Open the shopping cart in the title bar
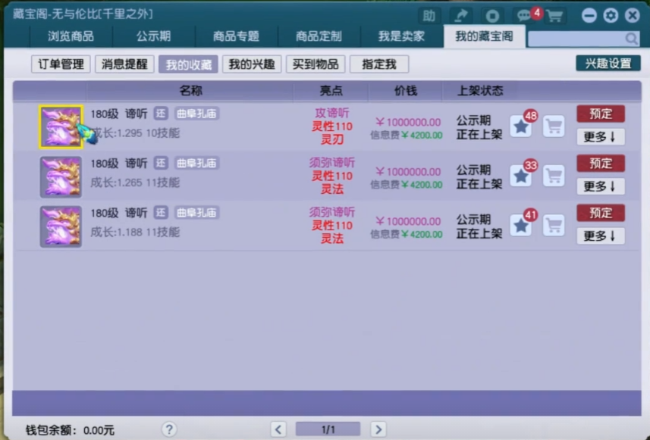 pyautogui.click(x=554, y=16)
